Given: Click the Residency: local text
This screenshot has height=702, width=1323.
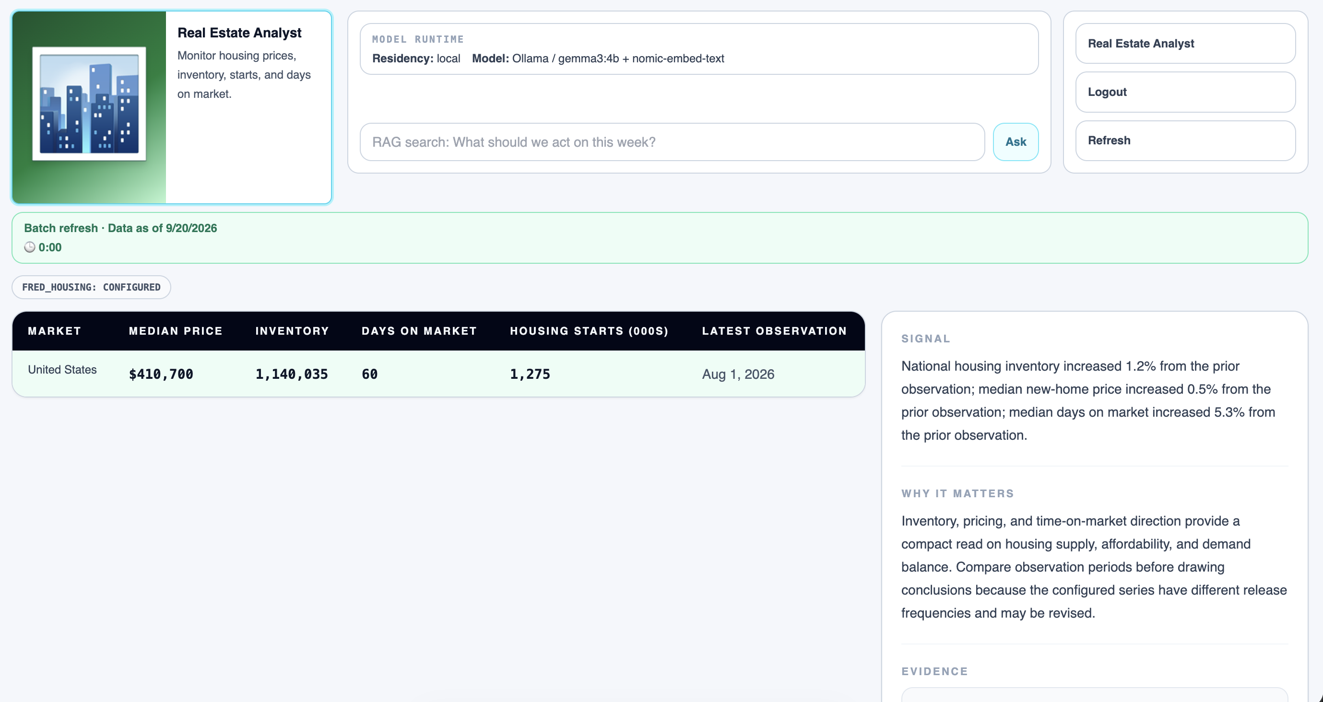Looking at the screenshot, I should (416, 58).
